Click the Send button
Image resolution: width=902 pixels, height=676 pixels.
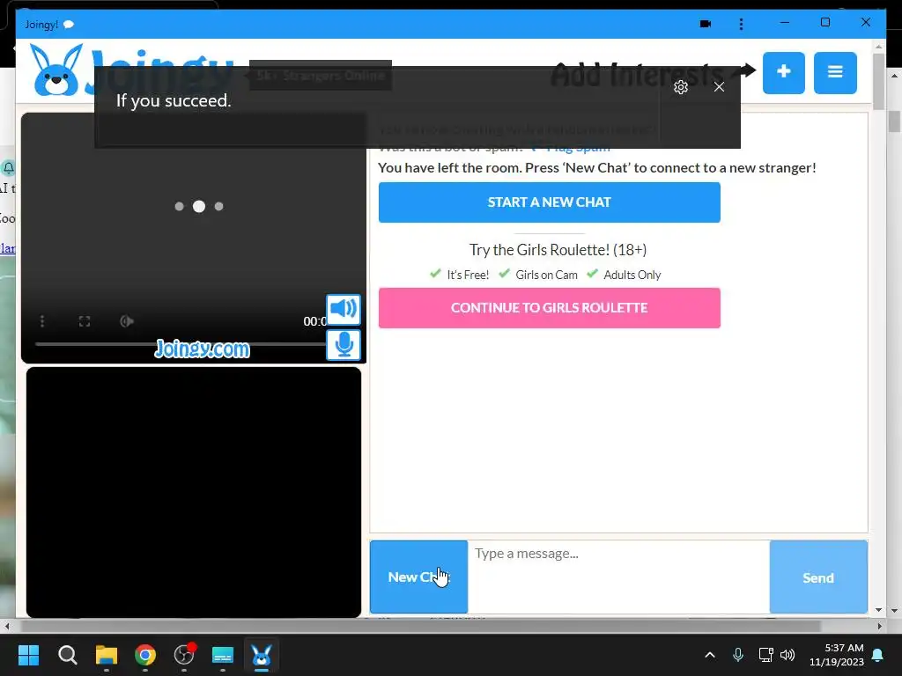[x=818, y=577]
